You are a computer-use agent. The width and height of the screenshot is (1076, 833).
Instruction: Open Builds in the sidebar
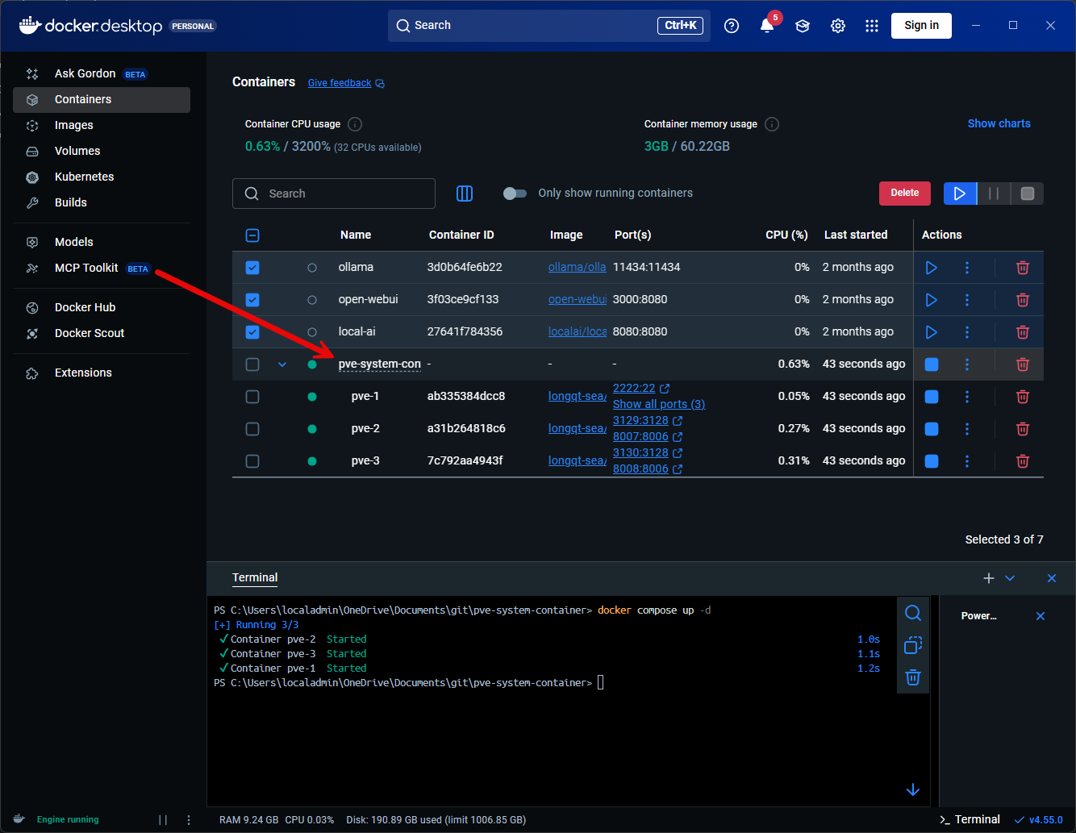pyautogui.click(x=102, y=203)
